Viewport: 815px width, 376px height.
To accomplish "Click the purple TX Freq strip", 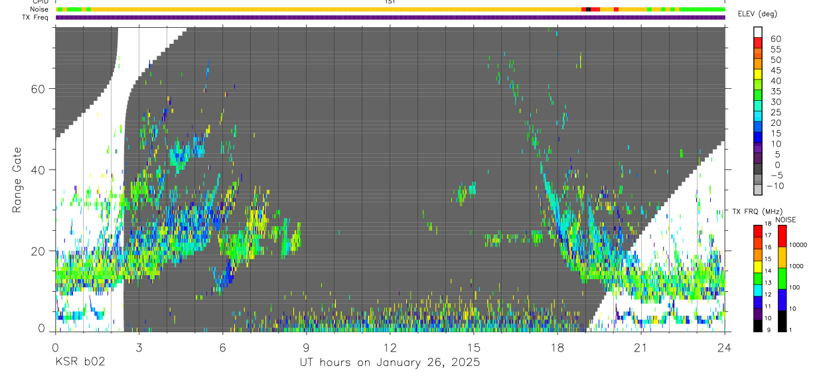I will click(x=390, y=17).
